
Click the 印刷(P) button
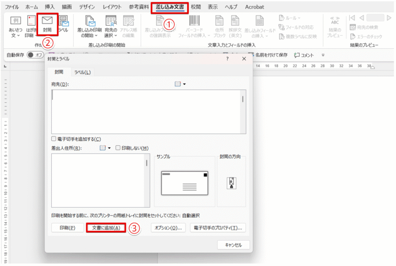(x=67, y=228)
